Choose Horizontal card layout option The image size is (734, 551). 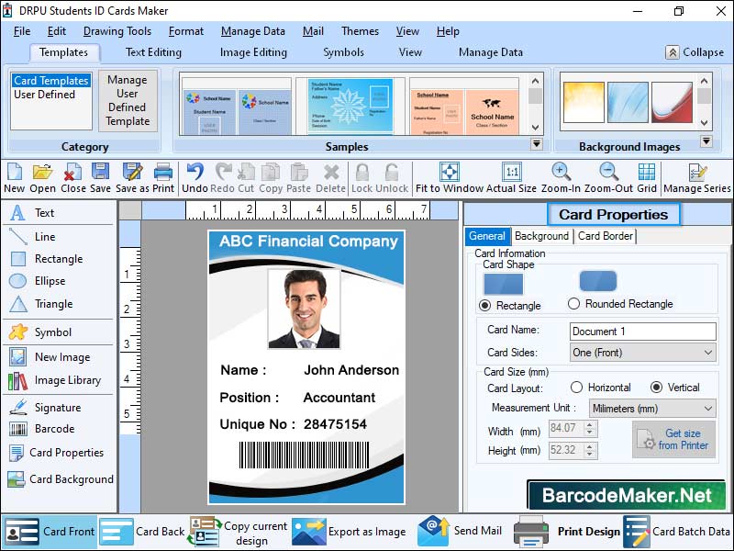click(x=577, y=388)
